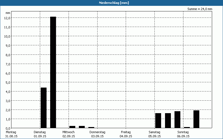This screenshot has width=223, height=139.
Task: Click the 5,0 y-axis label
Action: coord(8,82)
